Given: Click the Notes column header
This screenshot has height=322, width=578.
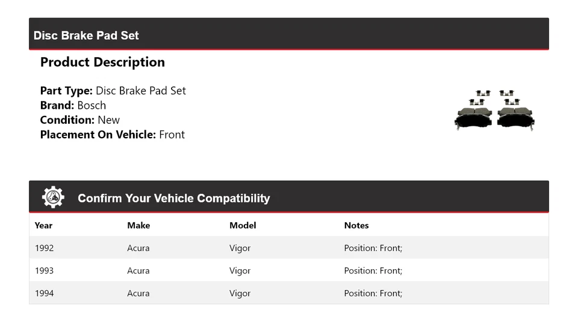Looking at the screenshot, I should (x=356, y=225).
